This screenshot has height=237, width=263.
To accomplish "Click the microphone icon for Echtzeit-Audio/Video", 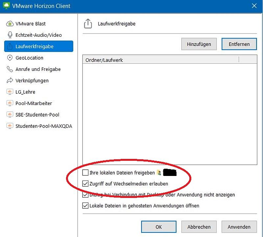I will pos(10,35).
